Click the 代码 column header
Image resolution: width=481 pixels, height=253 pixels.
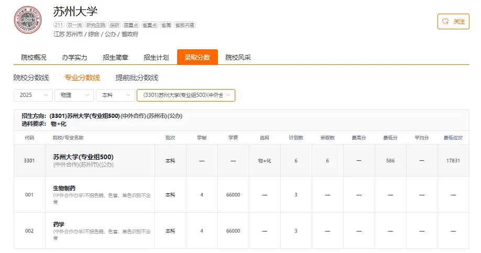coord(29,138)
